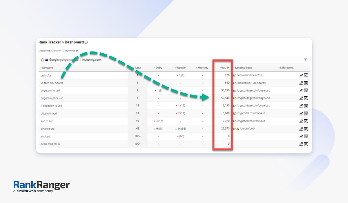The height and width of the screenshot is (203, 348).
Task: Click help icon beside keywords count text
Action: (77, 51)
